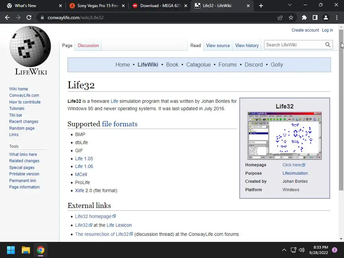
Task: Open the Windows Start menu
Action: click(x=11, y=250)
